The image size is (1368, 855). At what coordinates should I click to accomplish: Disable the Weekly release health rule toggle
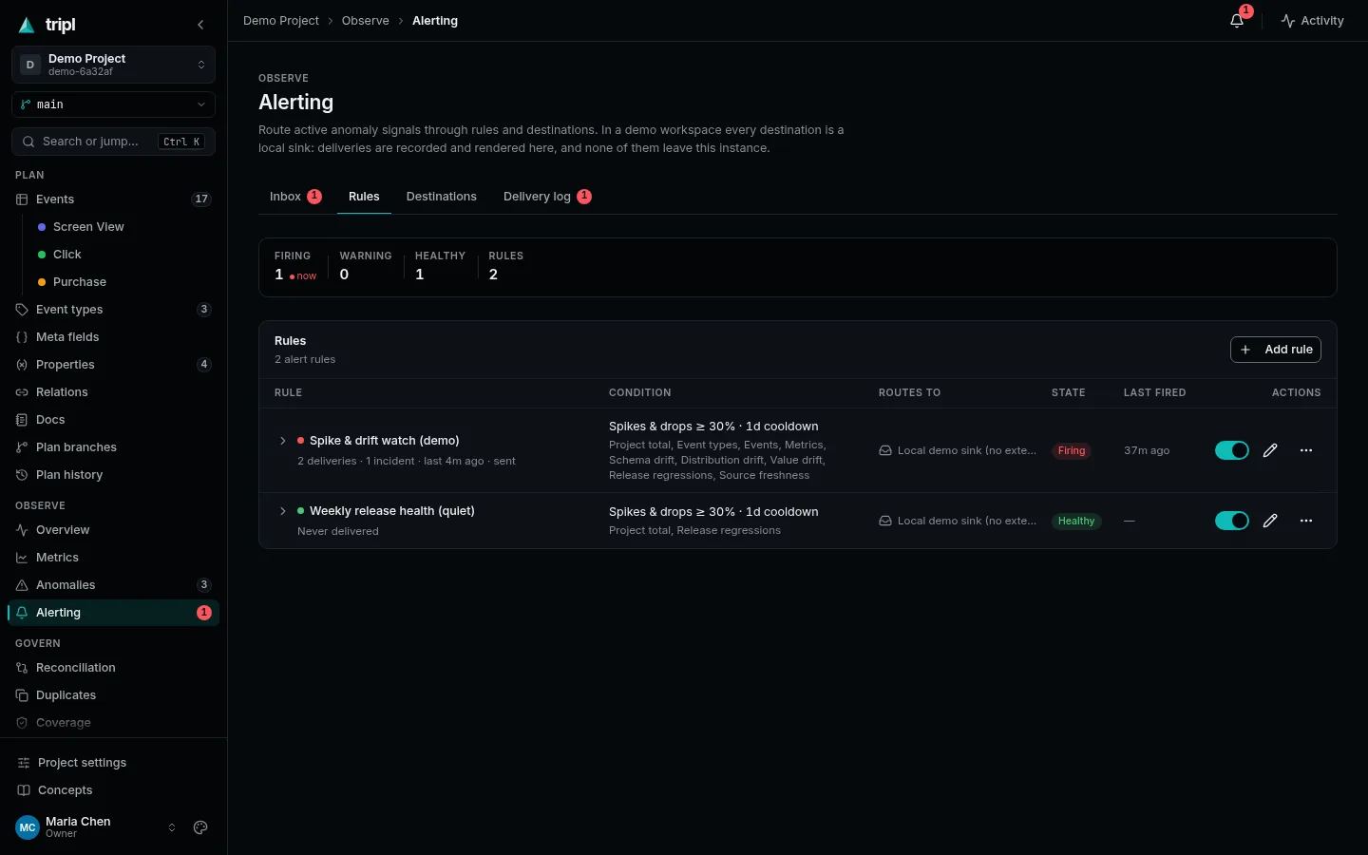coord(1232,521)
